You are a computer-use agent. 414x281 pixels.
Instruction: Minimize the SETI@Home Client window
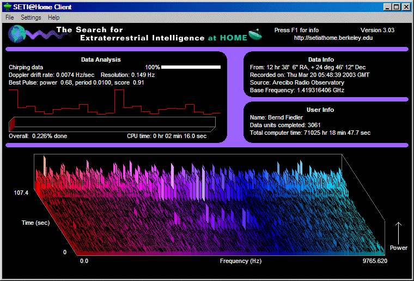click(x=387, y=7)
